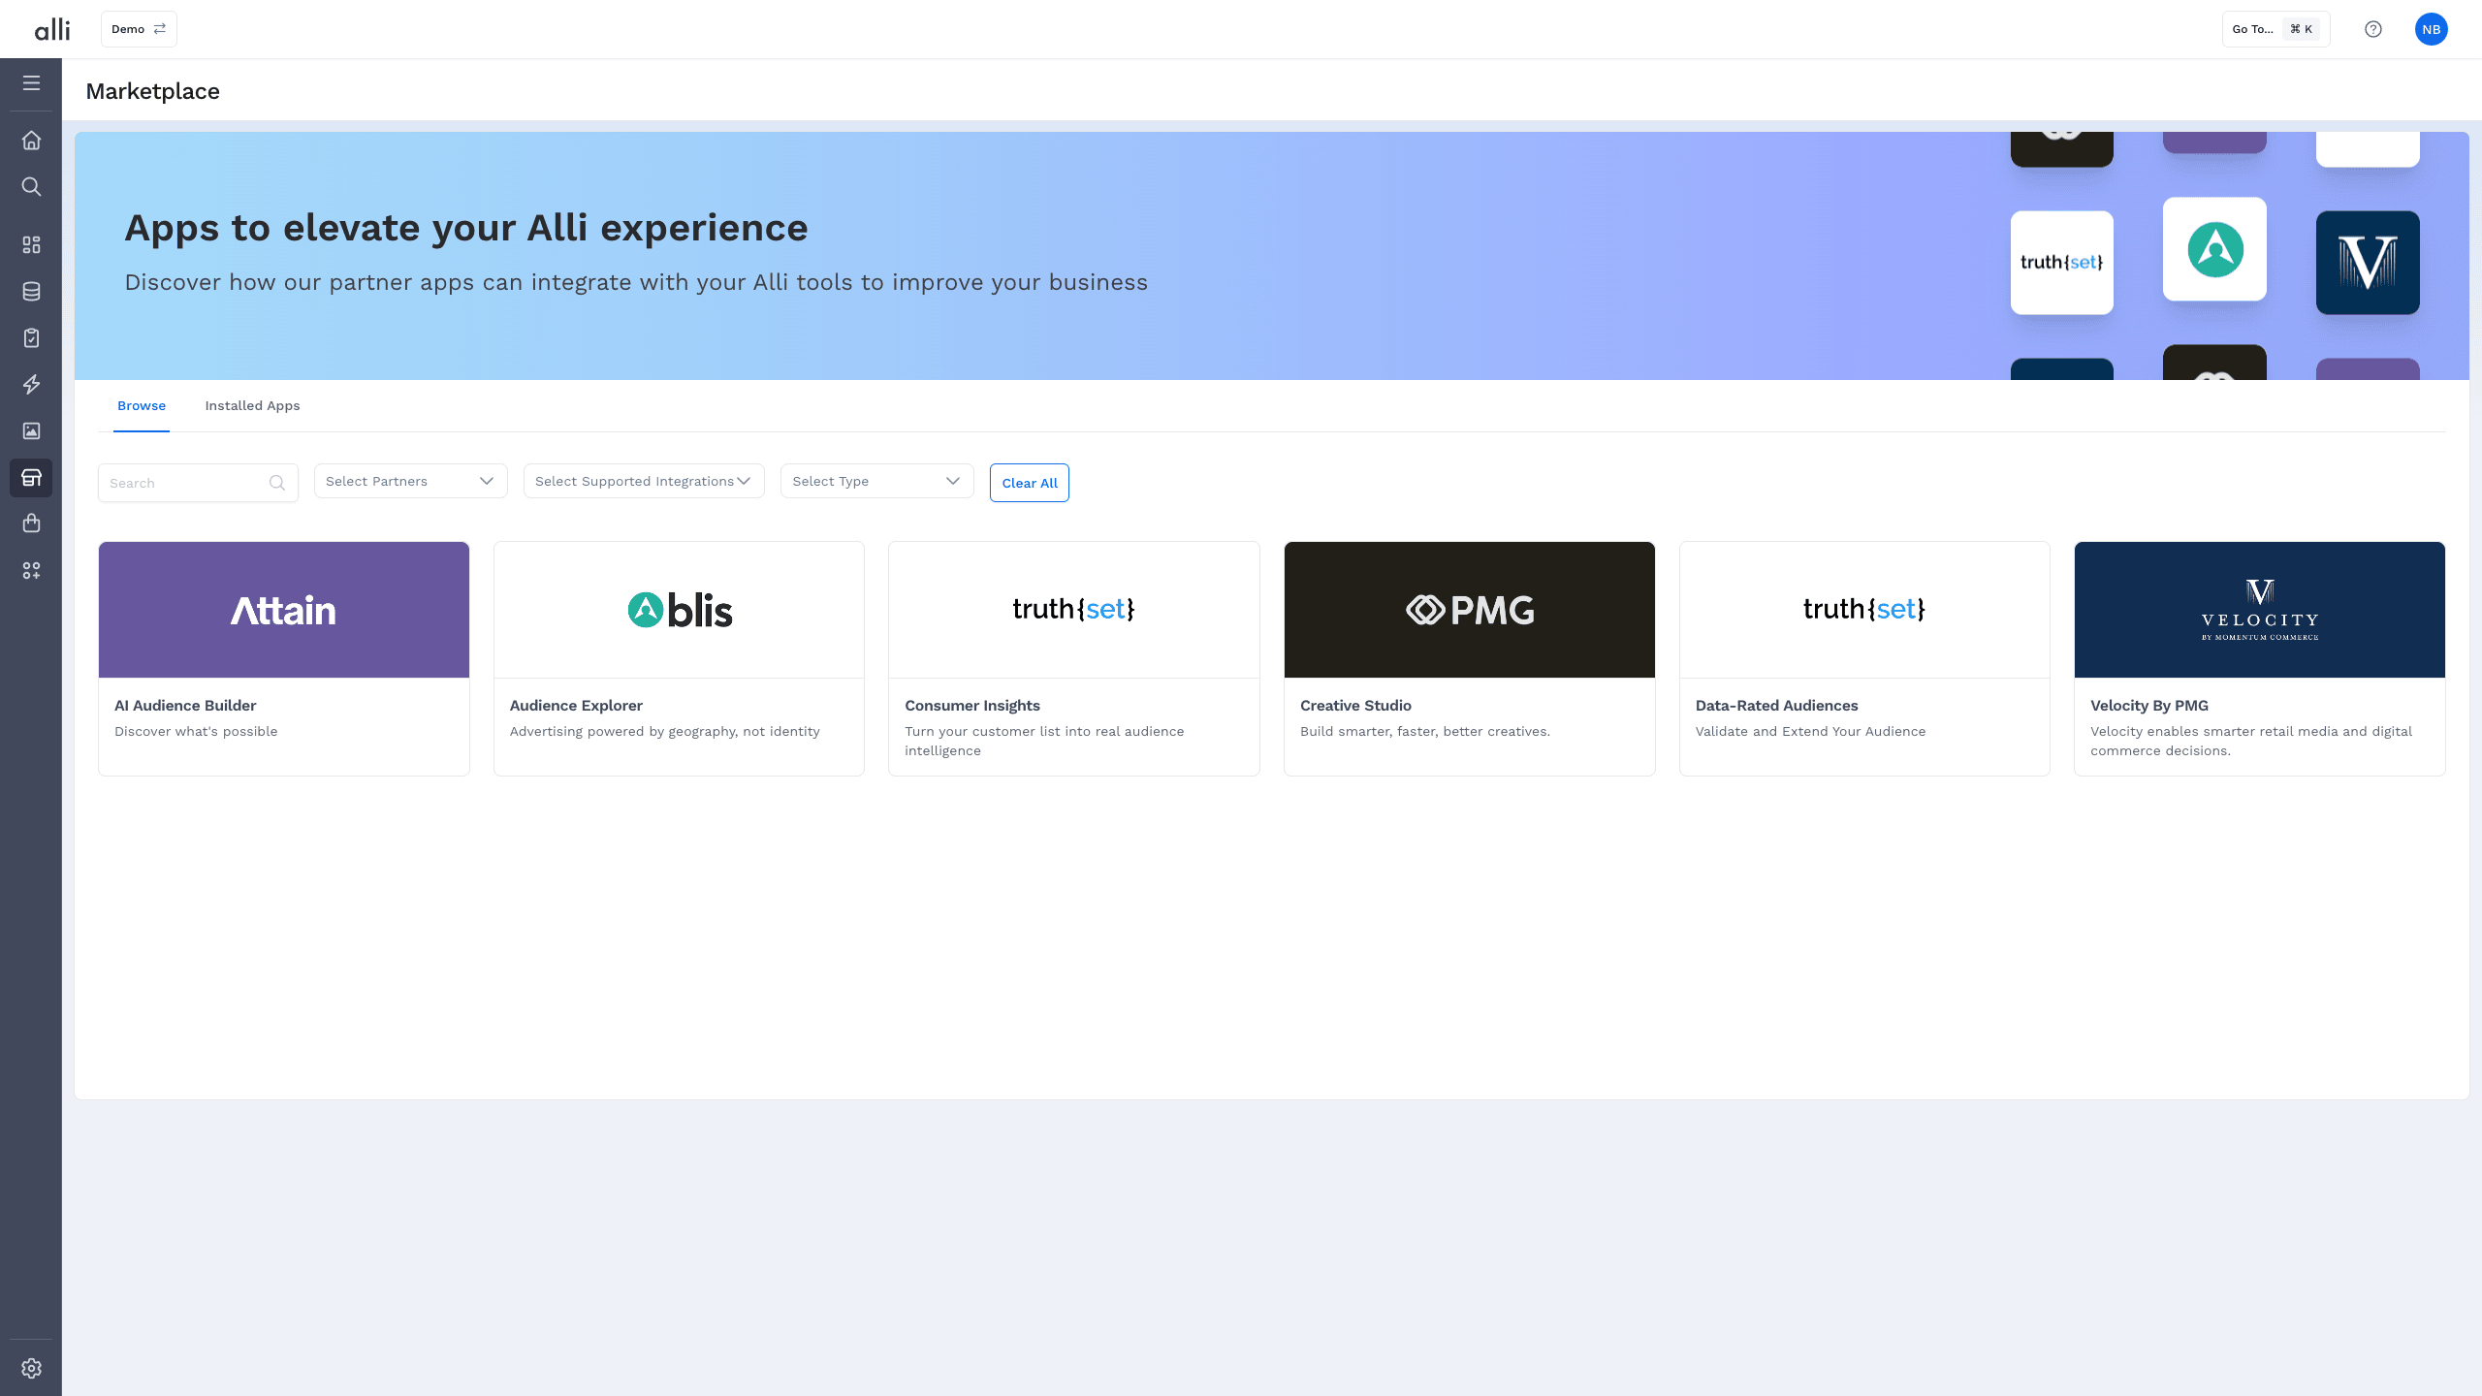Switch to the Browse tab

[x=142, y=405]
